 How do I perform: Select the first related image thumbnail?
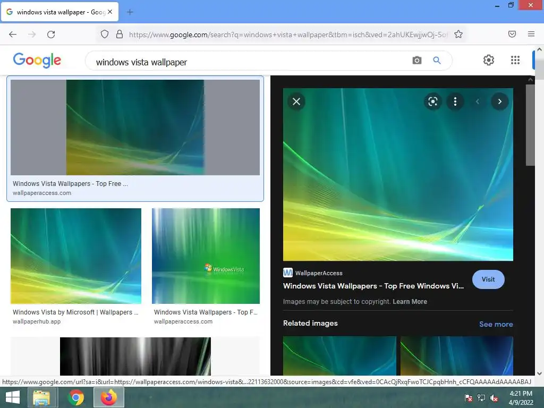(339, 355)
